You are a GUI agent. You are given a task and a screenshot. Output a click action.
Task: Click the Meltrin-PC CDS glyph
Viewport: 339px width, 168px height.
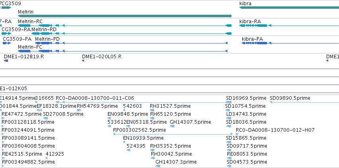coord(123,51)
